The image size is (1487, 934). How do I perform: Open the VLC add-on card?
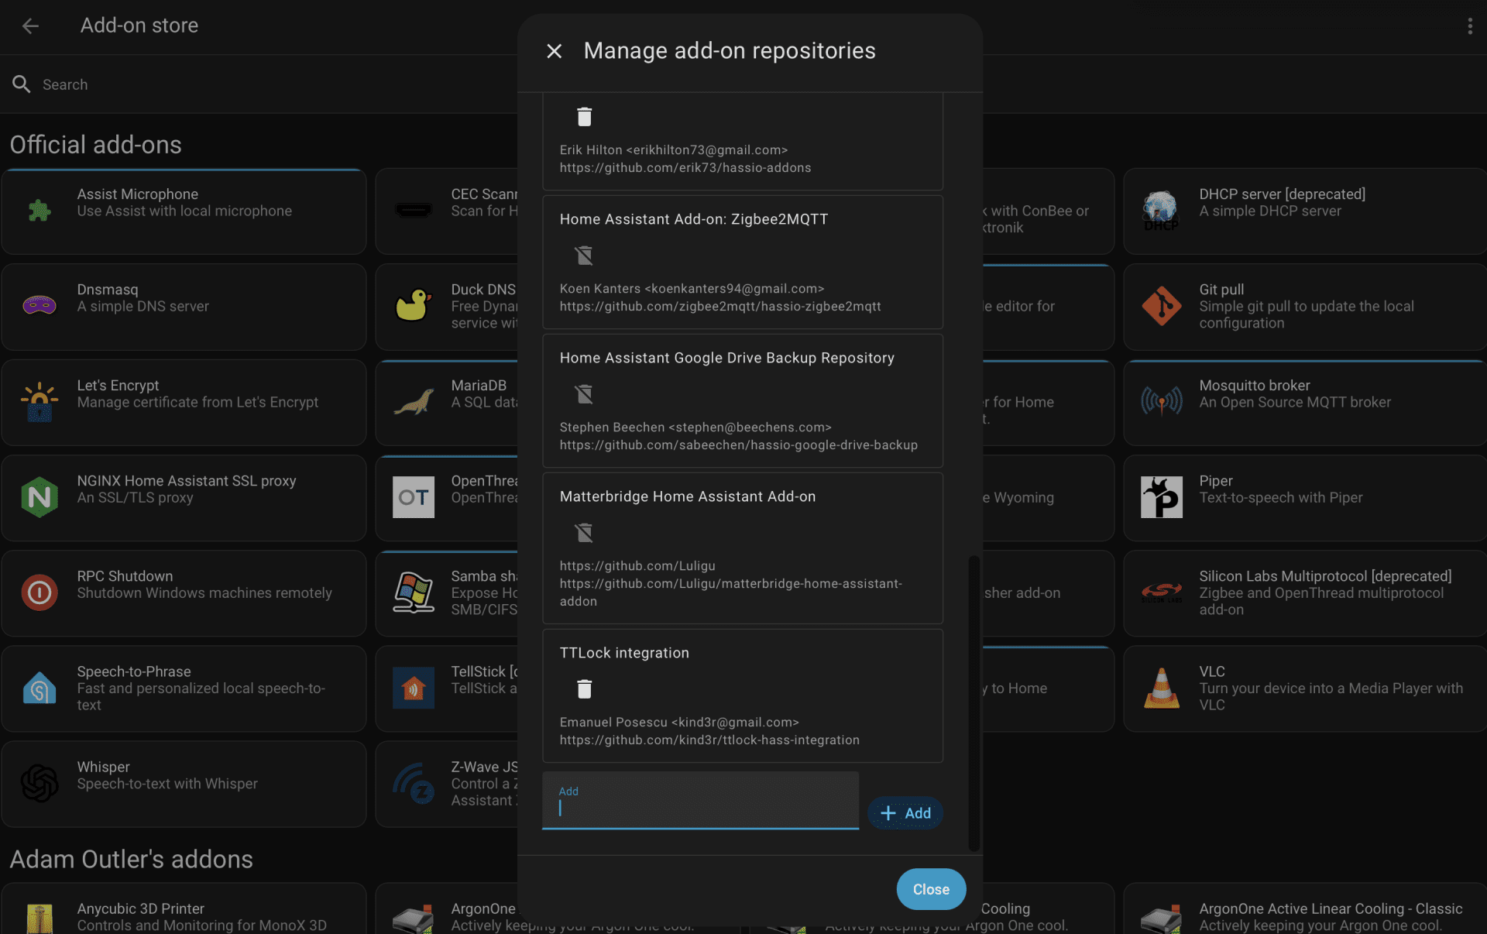pyautogui.click(x=1305, y=688)
